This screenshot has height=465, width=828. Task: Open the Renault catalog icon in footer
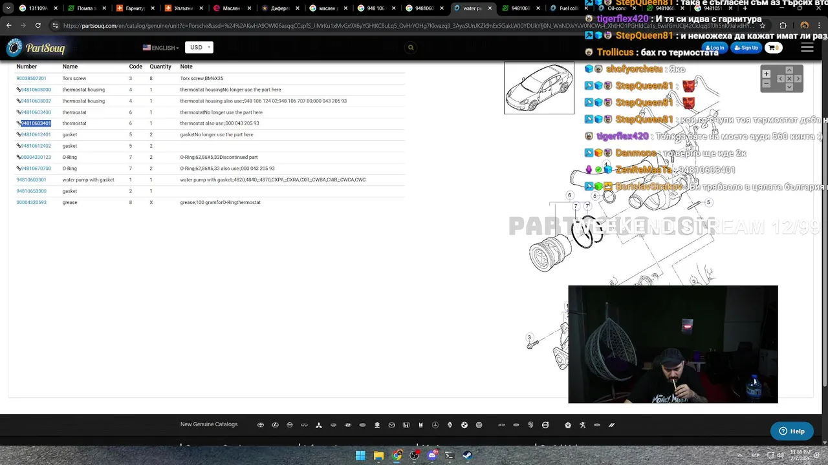tap(450, 425)
